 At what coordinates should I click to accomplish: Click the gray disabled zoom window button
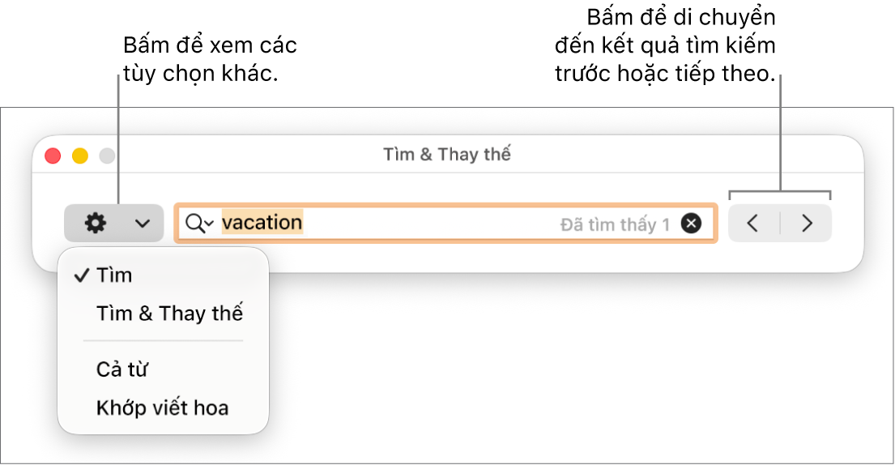107,156
